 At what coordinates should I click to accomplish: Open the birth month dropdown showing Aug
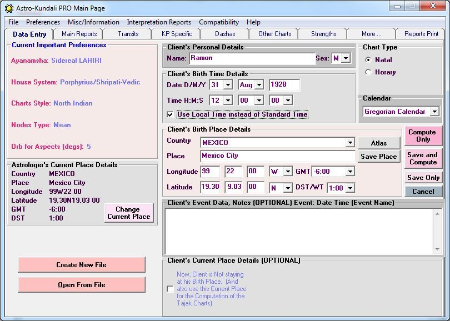click(x=259, y=86)
